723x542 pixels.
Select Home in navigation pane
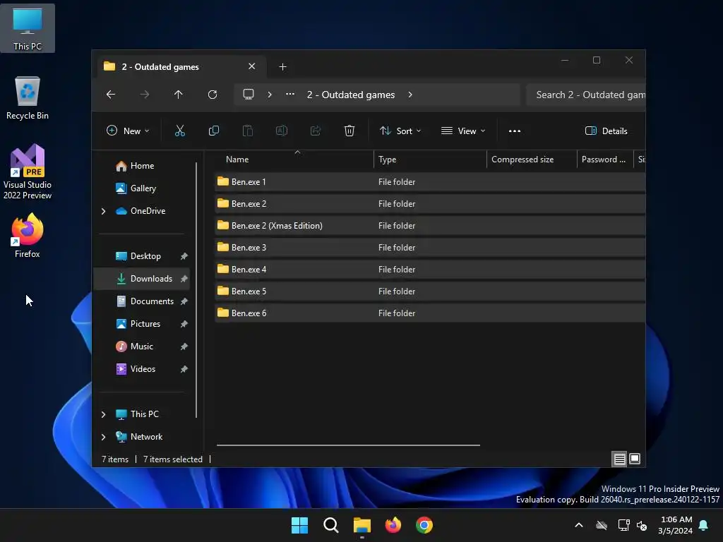142,166
